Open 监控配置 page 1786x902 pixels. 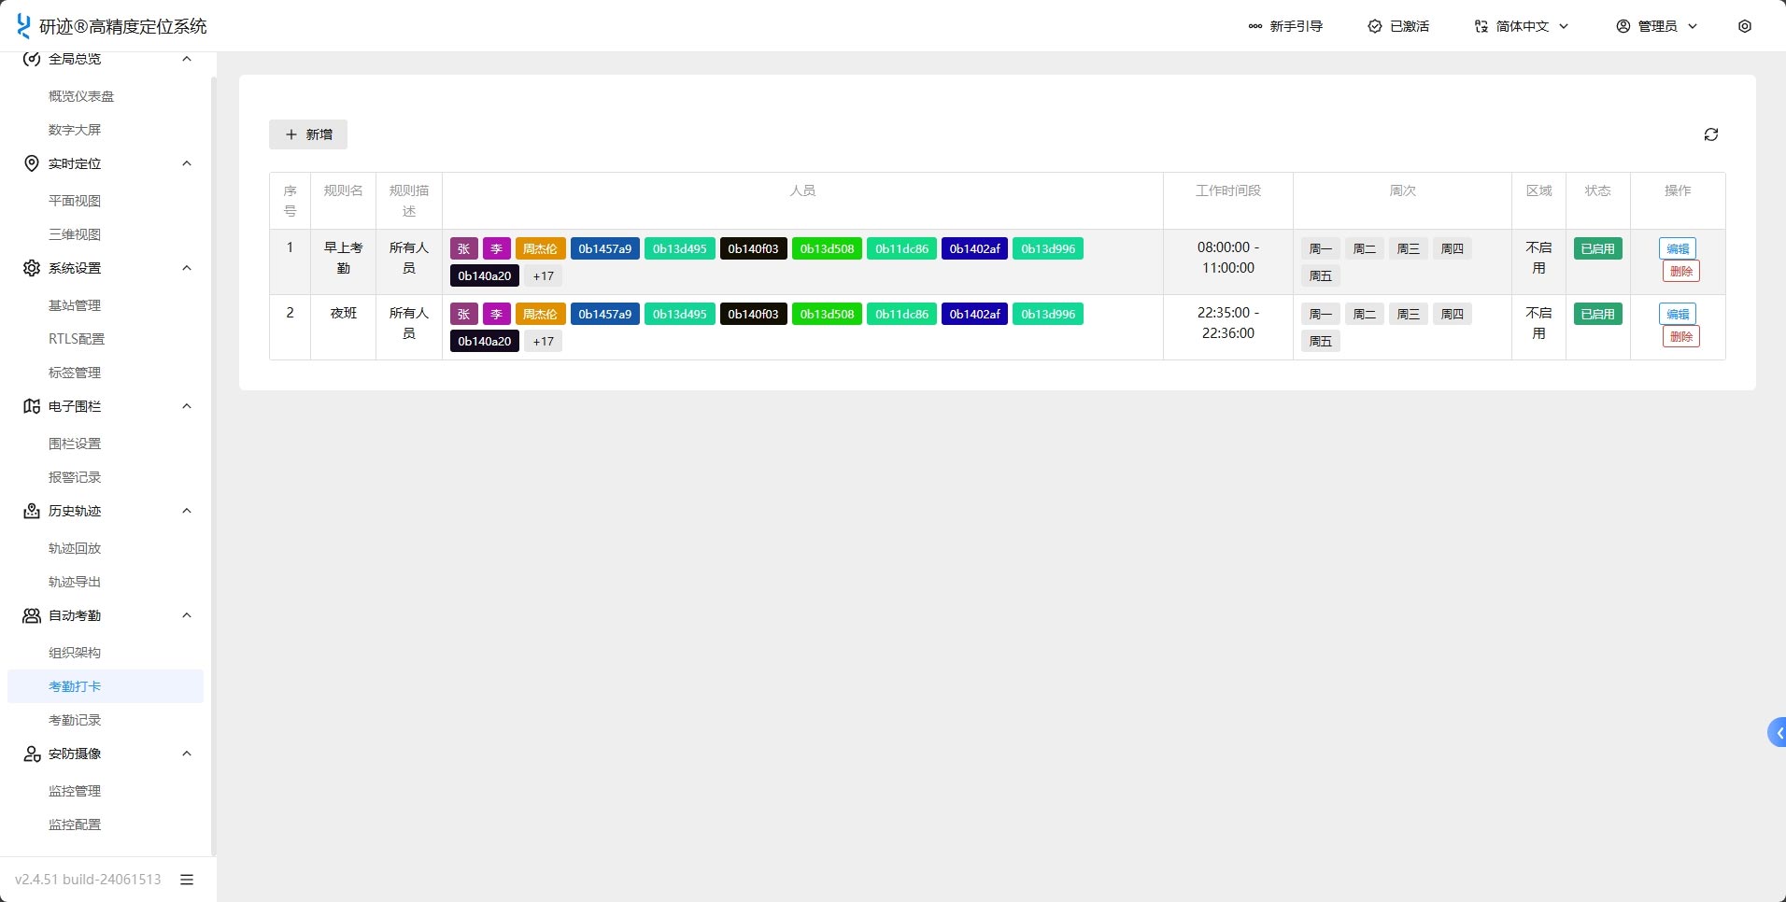coord(75,824)
